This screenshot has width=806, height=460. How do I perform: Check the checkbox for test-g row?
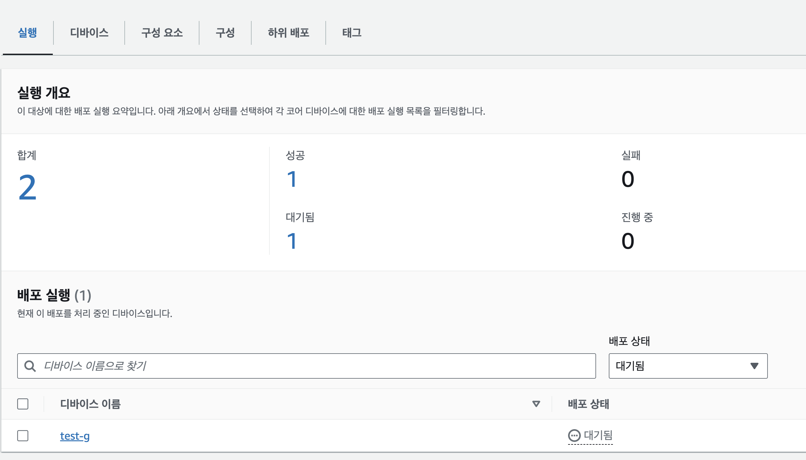(23, 436)
